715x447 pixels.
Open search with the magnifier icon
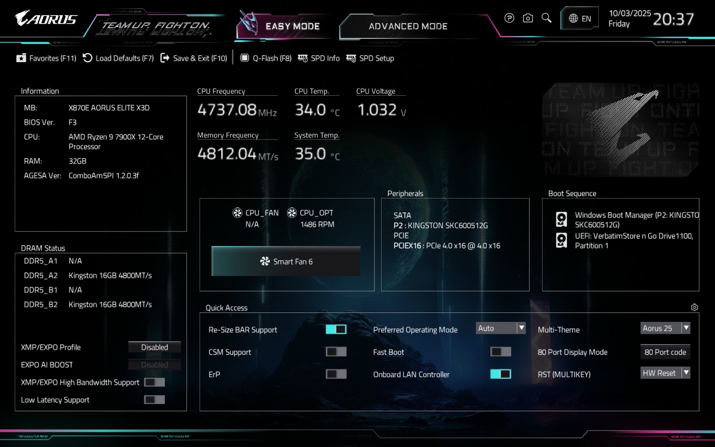point(546,18)
